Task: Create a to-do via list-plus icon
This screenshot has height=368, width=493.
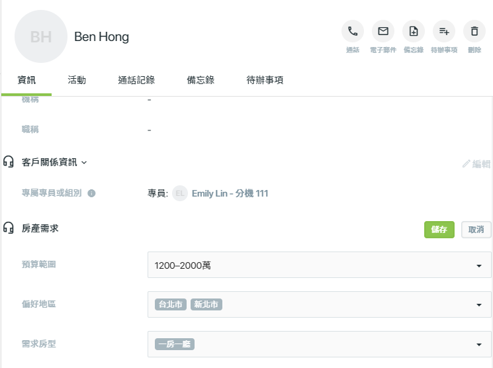Action: pyautogui.click(x=444, y=31)
